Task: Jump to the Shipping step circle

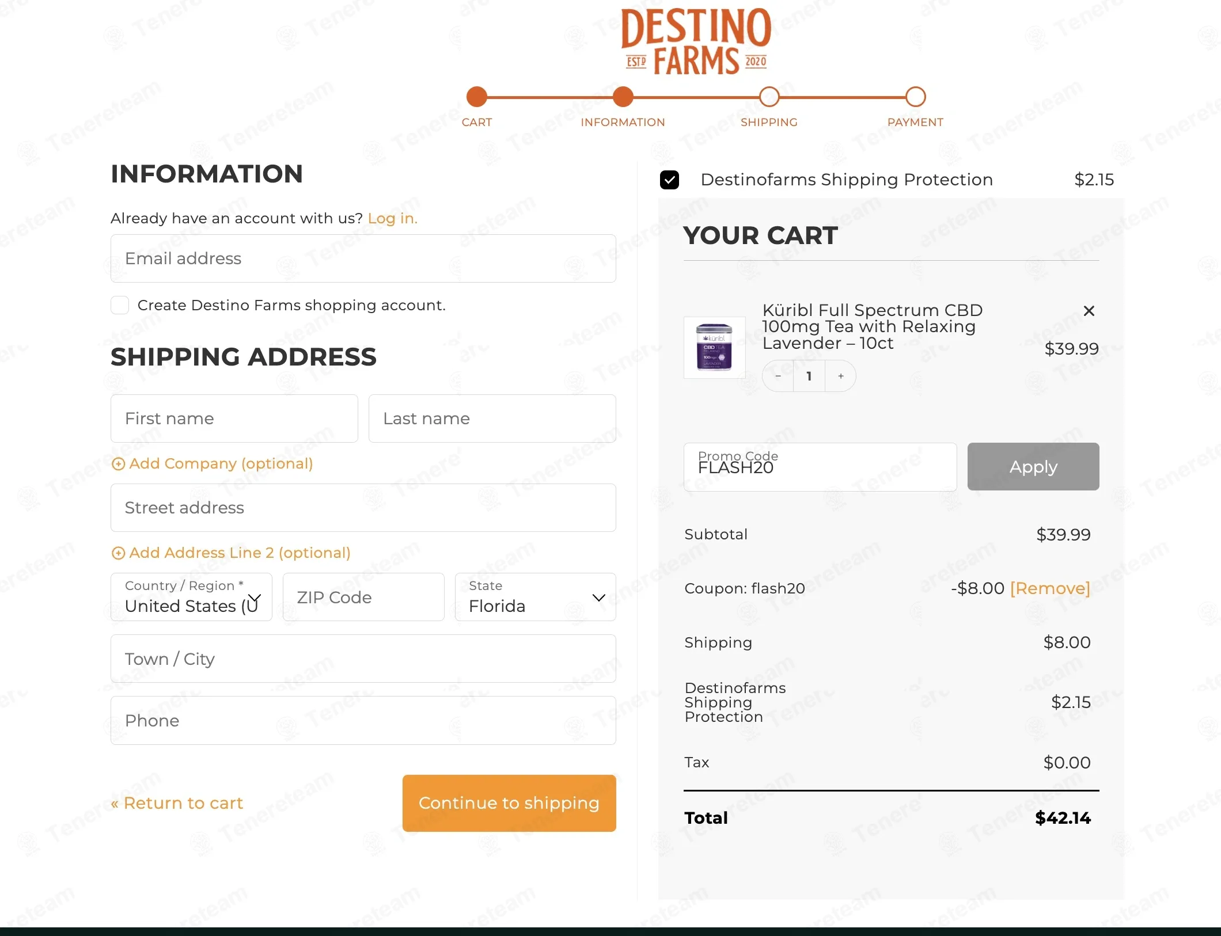Action: coord(769,97)
